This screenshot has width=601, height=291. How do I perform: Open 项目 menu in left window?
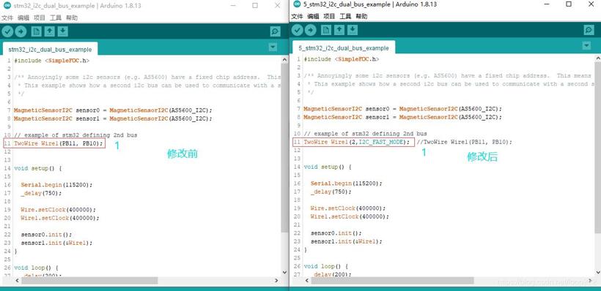pyautogui.click(x=40, y=18)
